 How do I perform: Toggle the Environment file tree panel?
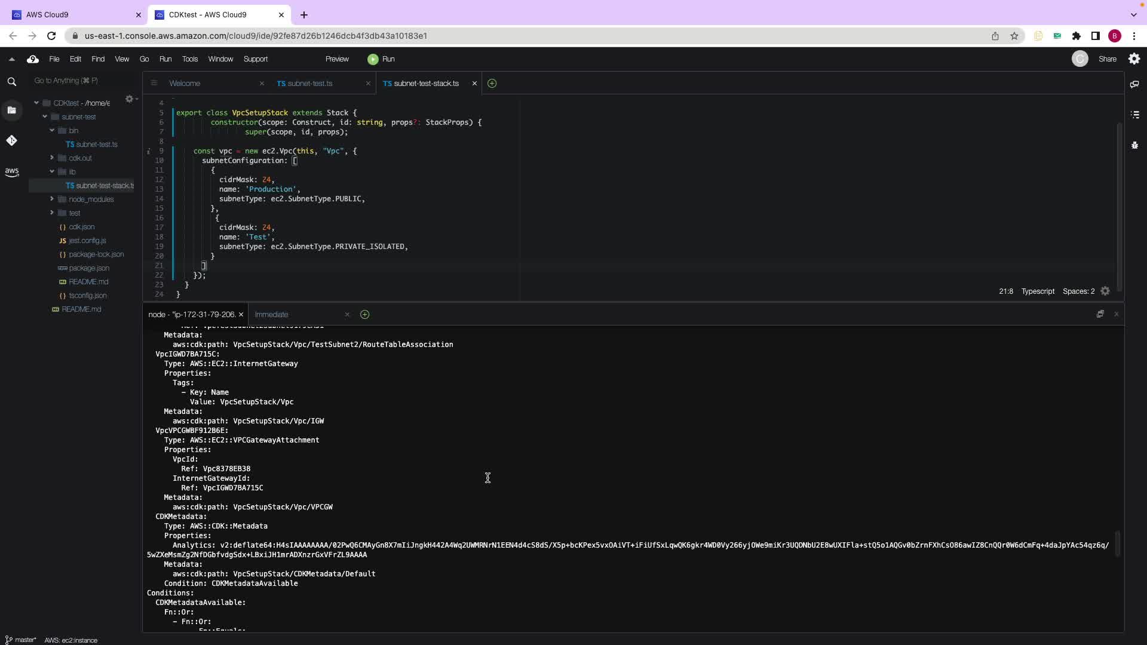[x=11, y=110]
